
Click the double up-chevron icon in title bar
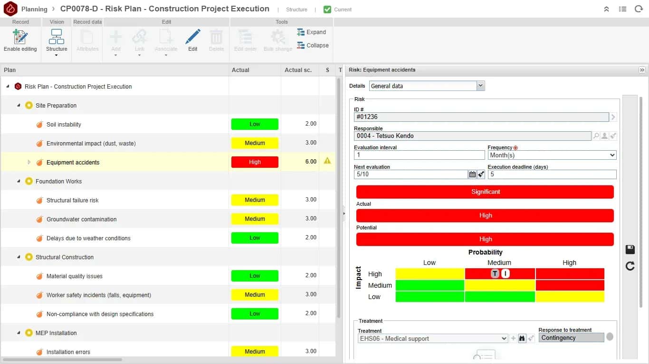coord(607,9)
